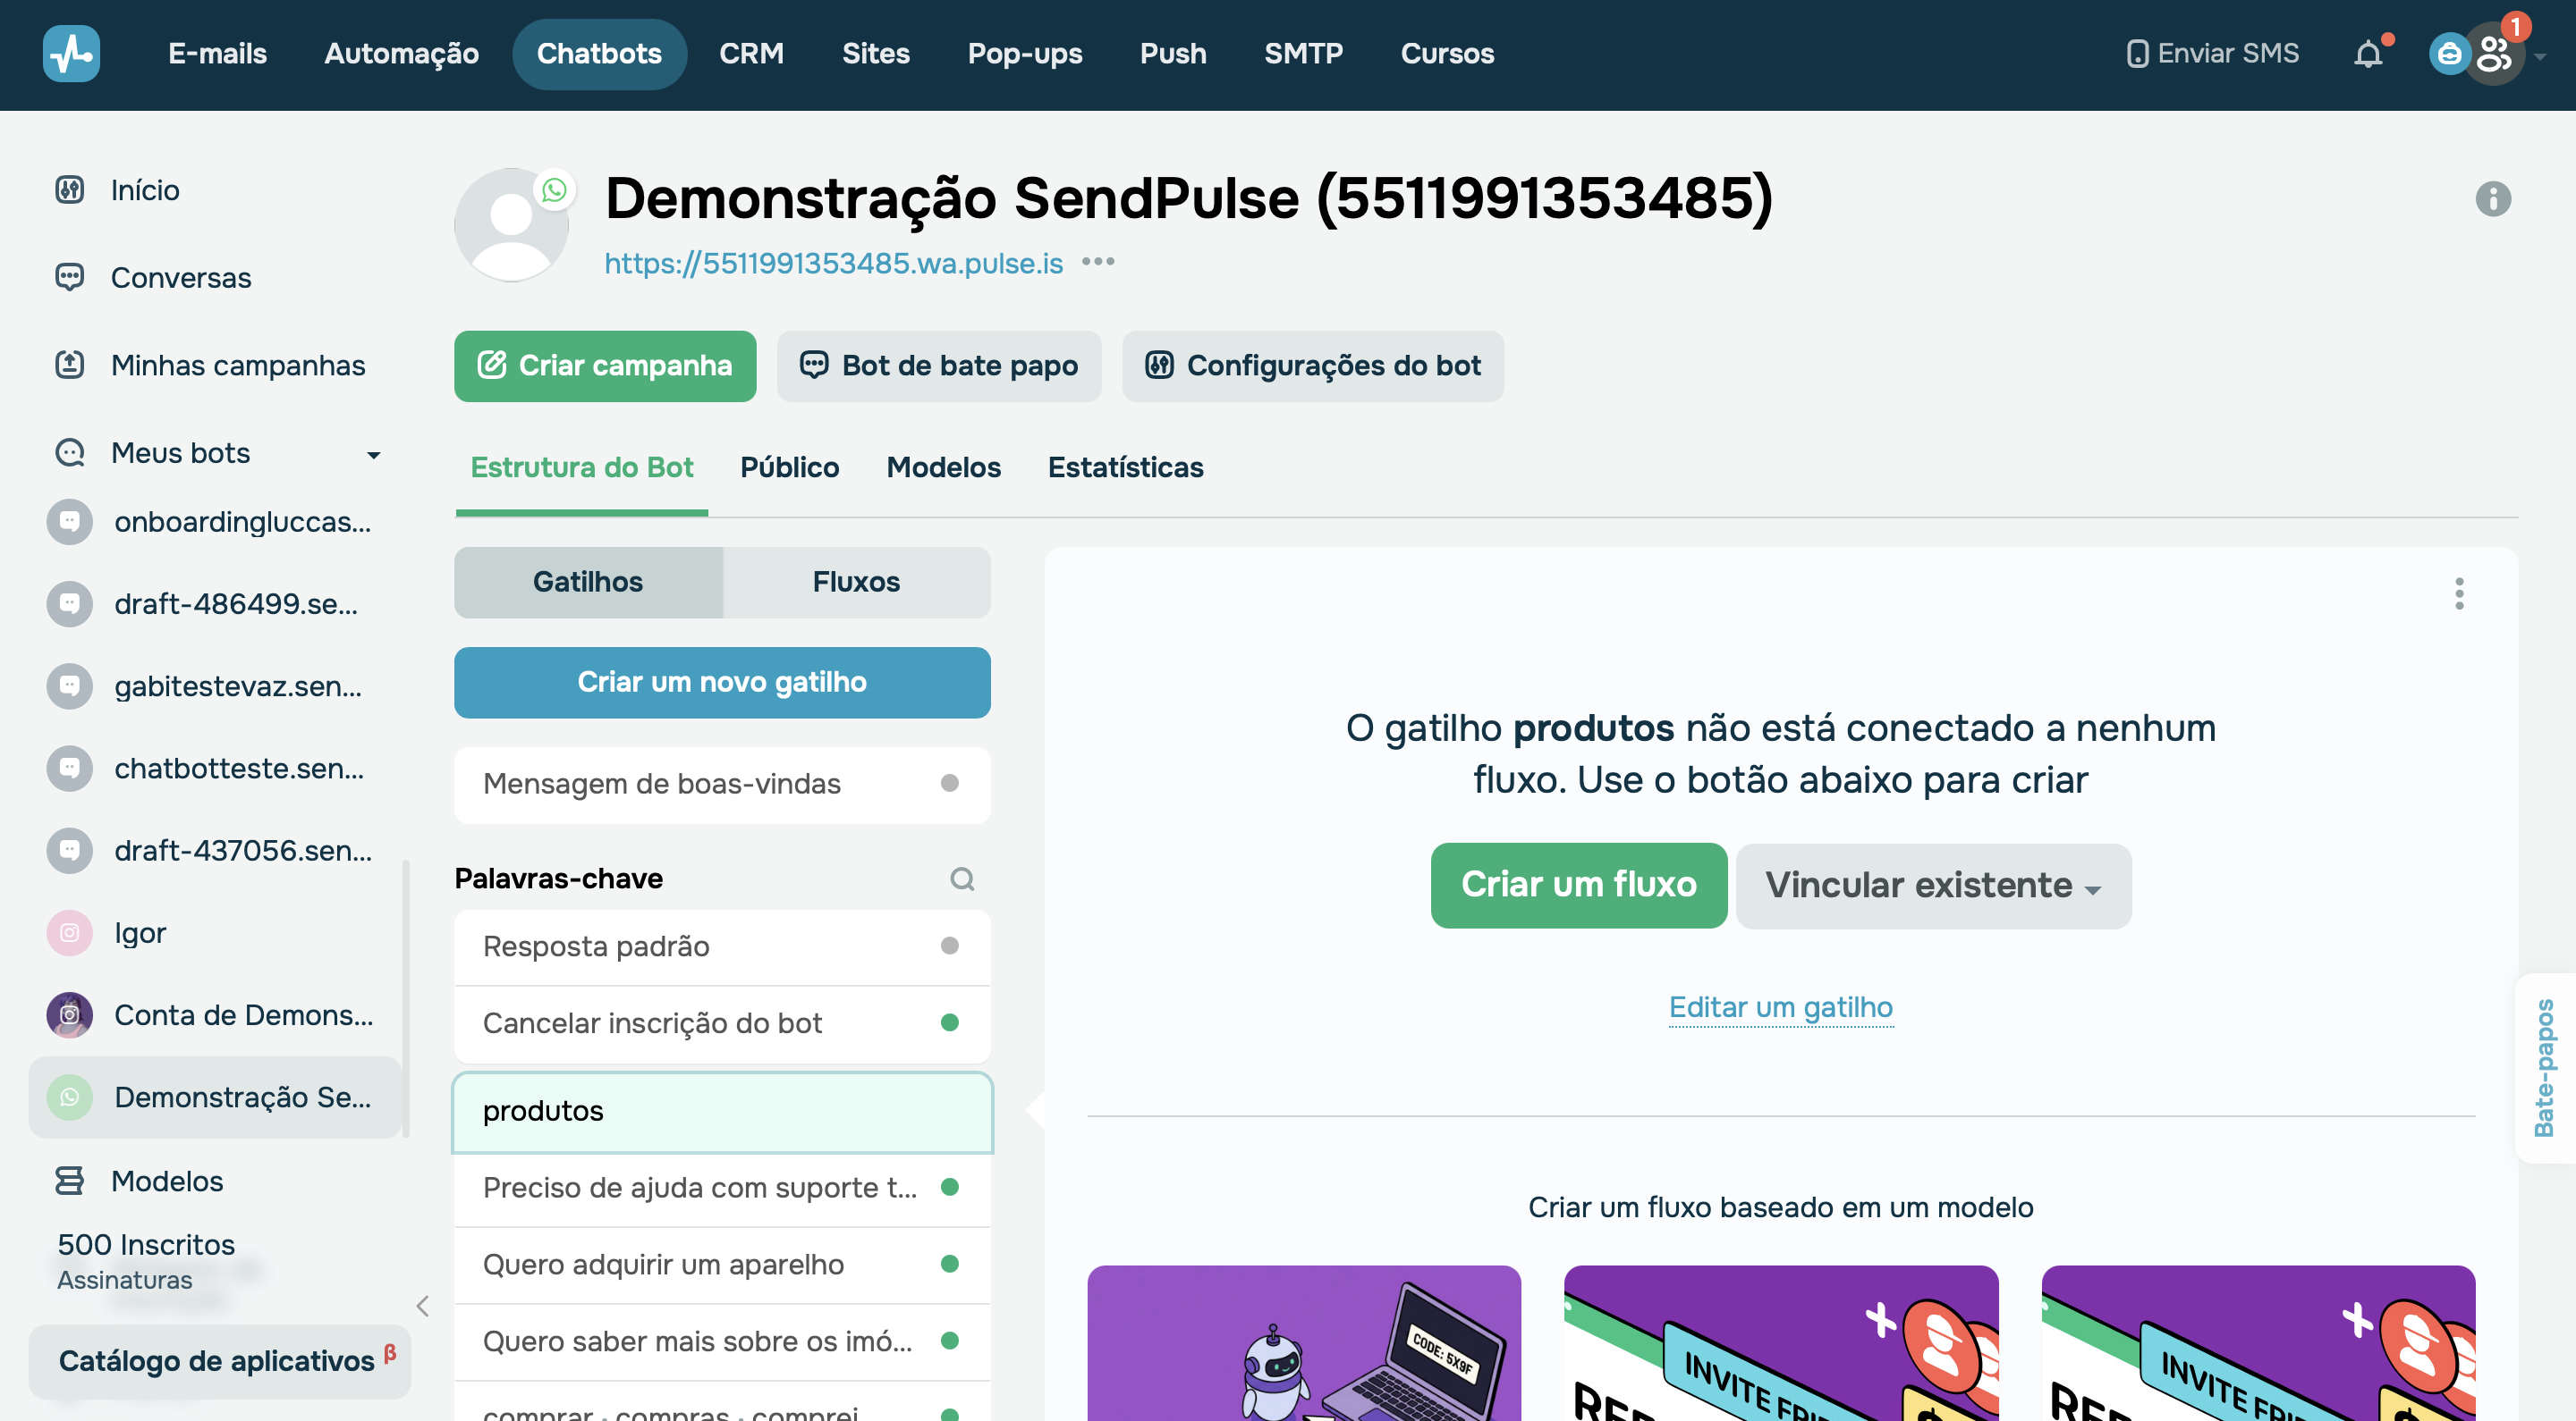Screen dimensions: 2576x1421
Task: Toggle status dot for Resposta padrão
Action: [949, 946]
